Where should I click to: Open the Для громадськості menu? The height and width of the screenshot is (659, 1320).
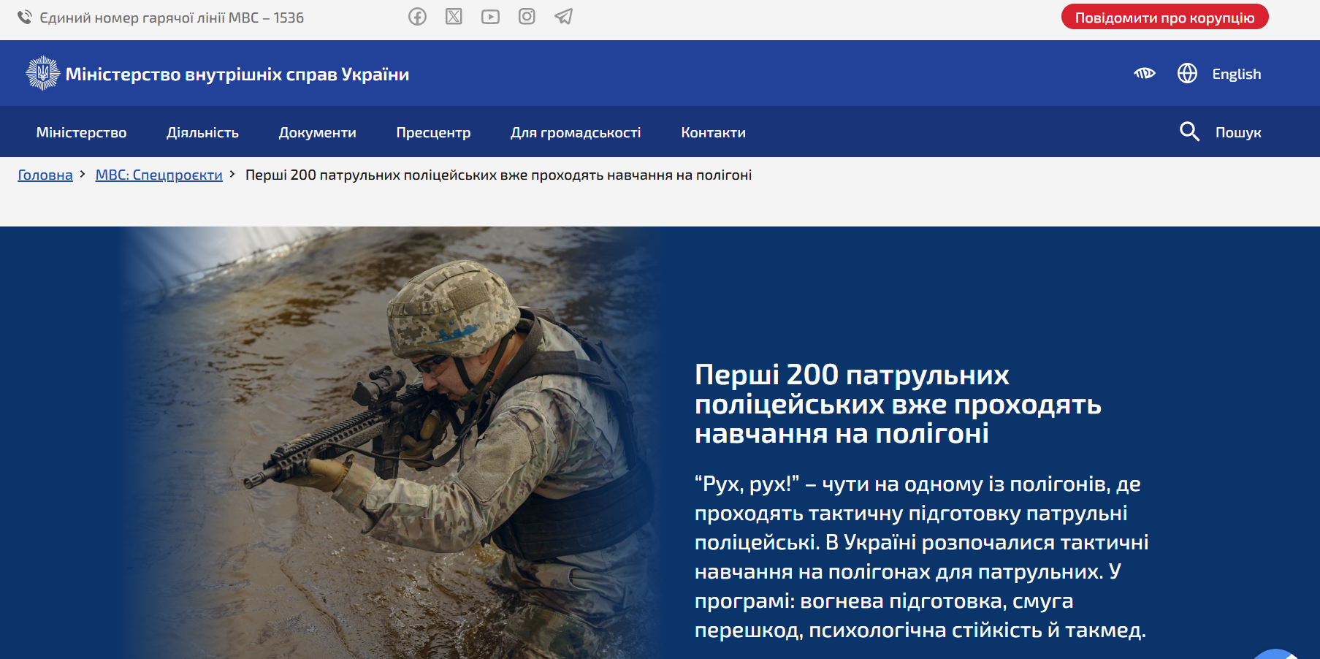(x=576, y=132)
